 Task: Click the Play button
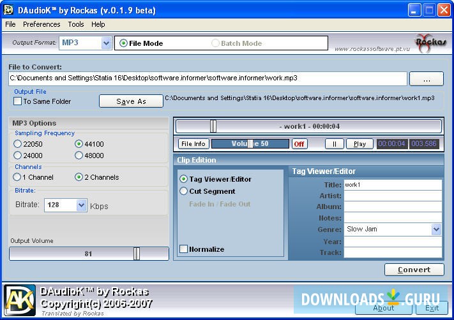[x=359, y=143]
